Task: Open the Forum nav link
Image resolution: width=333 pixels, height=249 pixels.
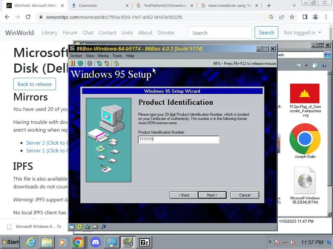Action: 70,33
